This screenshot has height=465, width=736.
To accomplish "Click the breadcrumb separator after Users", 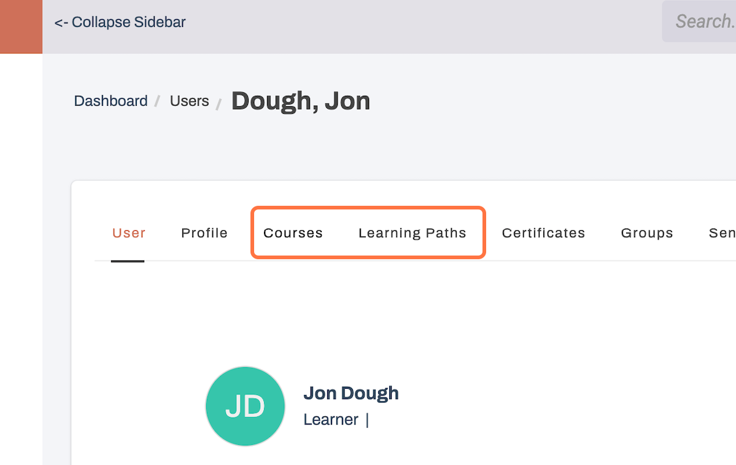I will (x=219, y=102).
